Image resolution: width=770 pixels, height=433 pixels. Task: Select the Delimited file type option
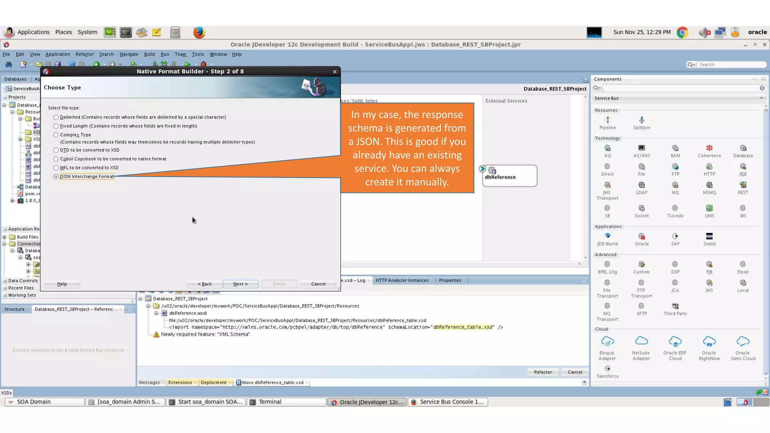pyautogui.click(x=56, y=117)
